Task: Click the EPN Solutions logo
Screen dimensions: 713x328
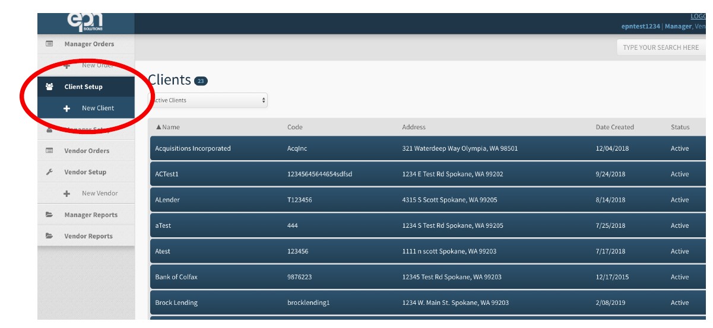Action: (85, 23)
